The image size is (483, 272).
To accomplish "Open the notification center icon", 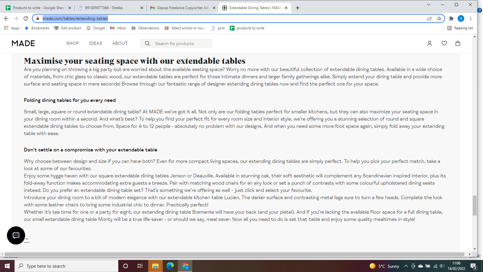I will (474, 266).
